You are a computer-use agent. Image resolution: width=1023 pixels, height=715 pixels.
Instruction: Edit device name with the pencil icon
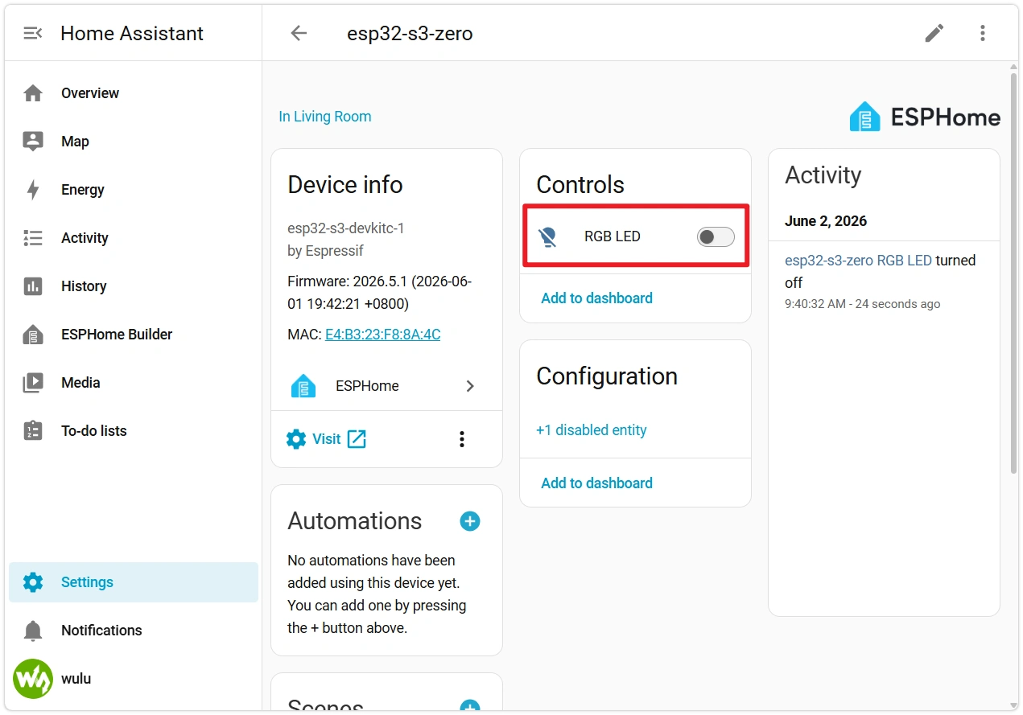(x=934, y=33)
